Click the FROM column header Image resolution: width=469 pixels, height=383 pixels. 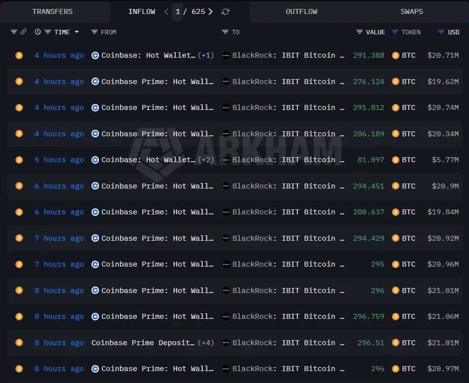[108, 32]
